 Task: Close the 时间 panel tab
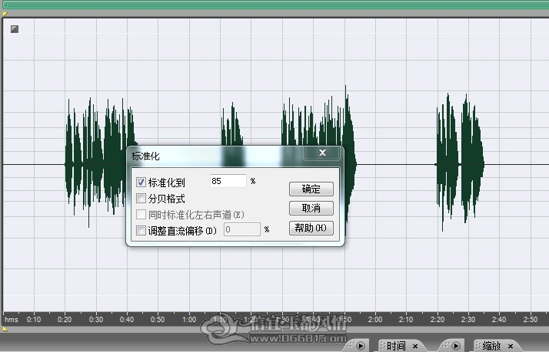[415, 346]
